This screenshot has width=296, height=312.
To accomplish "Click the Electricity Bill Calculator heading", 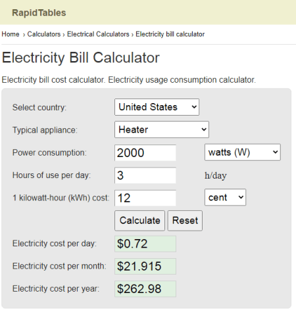I will 81,58.
